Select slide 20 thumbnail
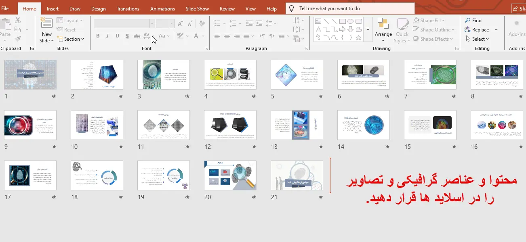This screenshot has width=526, height=242. 230,175
